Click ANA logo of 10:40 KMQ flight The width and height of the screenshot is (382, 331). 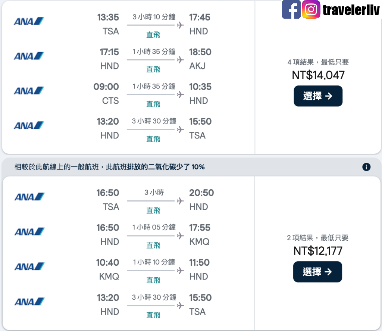[x=29, y=266]
